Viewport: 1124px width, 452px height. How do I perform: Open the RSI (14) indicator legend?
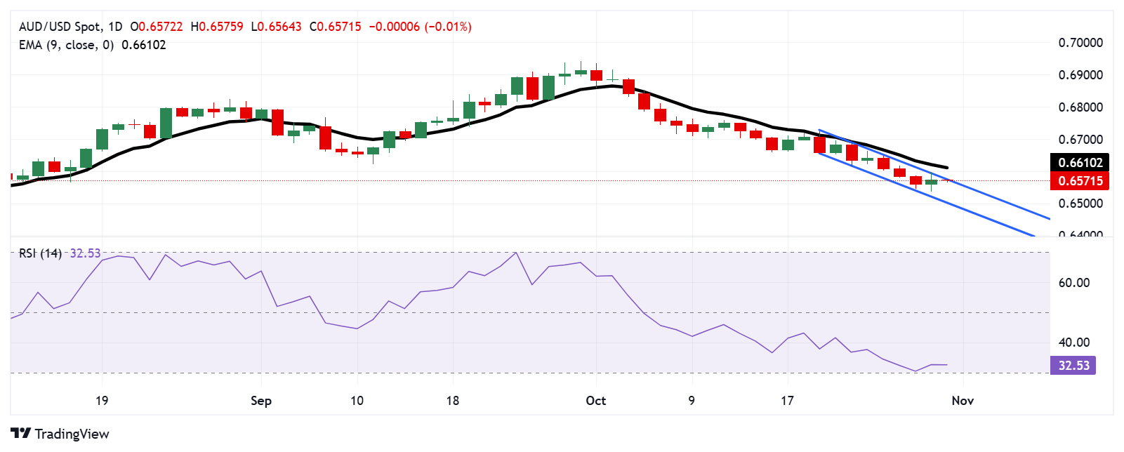40,253
